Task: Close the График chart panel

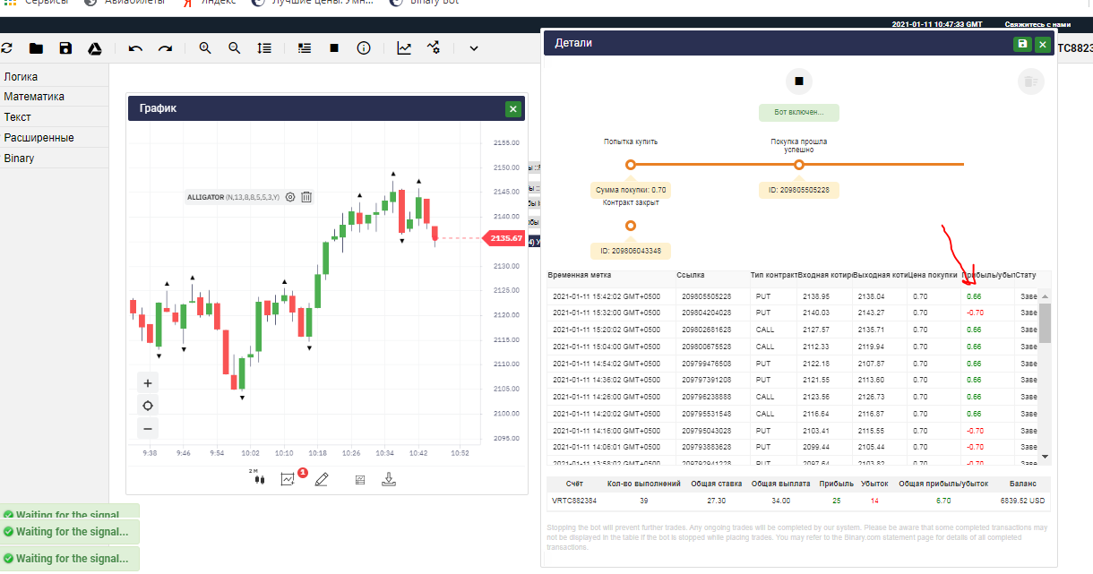Action: click(512, 108)
